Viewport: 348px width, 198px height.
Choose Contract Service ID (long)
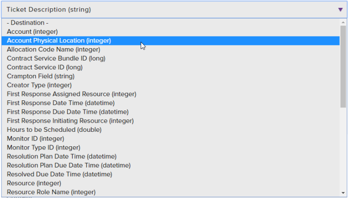click(44, 68)
